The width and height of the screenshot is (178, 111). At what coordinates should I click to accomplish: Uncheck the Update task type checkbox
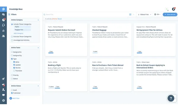coord(14,65)
